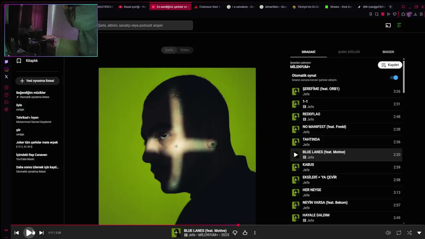Switch to the Chainsaw Man browser tab
The height and width of the screenshot is (239, 425).
(208, 7)
